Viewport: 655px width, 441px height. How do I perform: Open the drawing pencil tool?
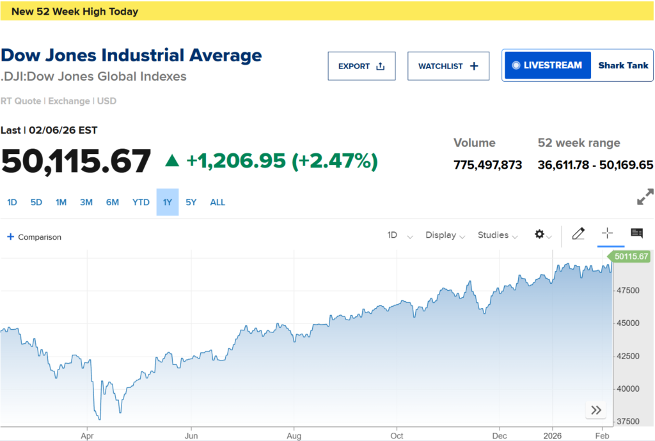pos(578,234)
